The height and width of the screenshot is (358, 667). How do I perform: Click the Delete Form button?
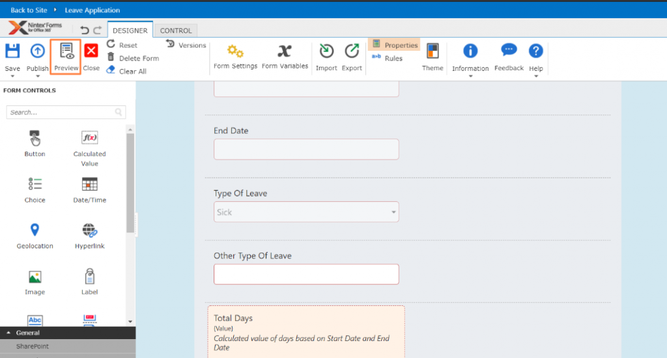(x=133, y=58)
